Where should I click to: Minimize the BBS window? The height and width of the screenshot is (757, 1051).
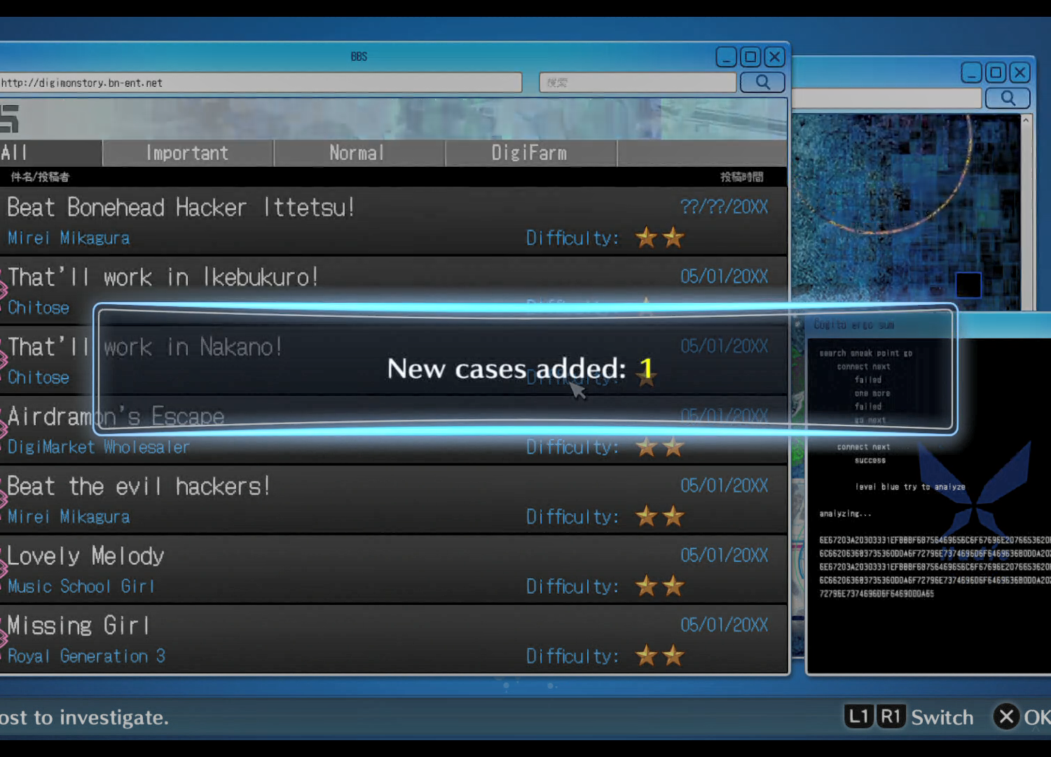727,57
